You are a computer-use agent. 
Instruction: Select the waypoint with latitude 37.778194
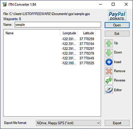pyautogui.click(x=50, y=44)
